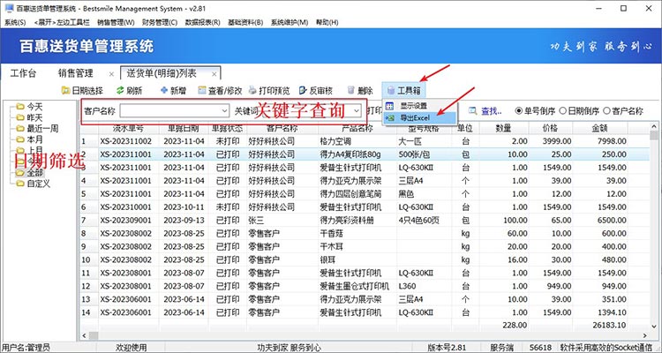Add a new record with 新增
This screenshot has height=353, width=662.
pyautogui.click(x=174, y=90)
